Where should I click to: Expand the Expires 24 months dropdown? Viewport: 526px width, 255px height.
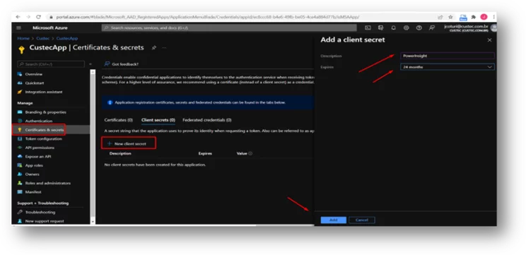pos(447,67)
